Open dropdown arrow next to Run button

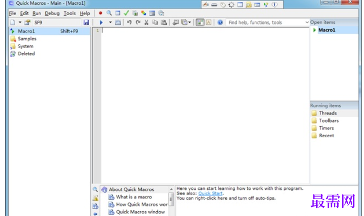[x=110, y=22]
